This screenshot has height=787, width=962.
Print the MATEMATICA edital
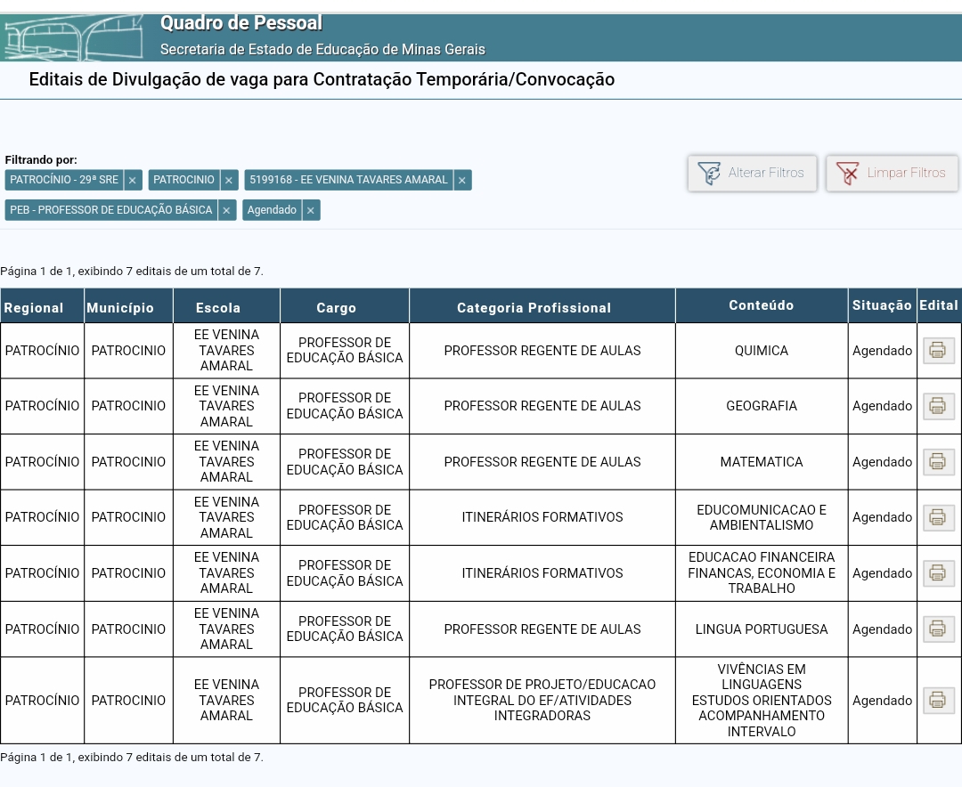tap(936, 461)
